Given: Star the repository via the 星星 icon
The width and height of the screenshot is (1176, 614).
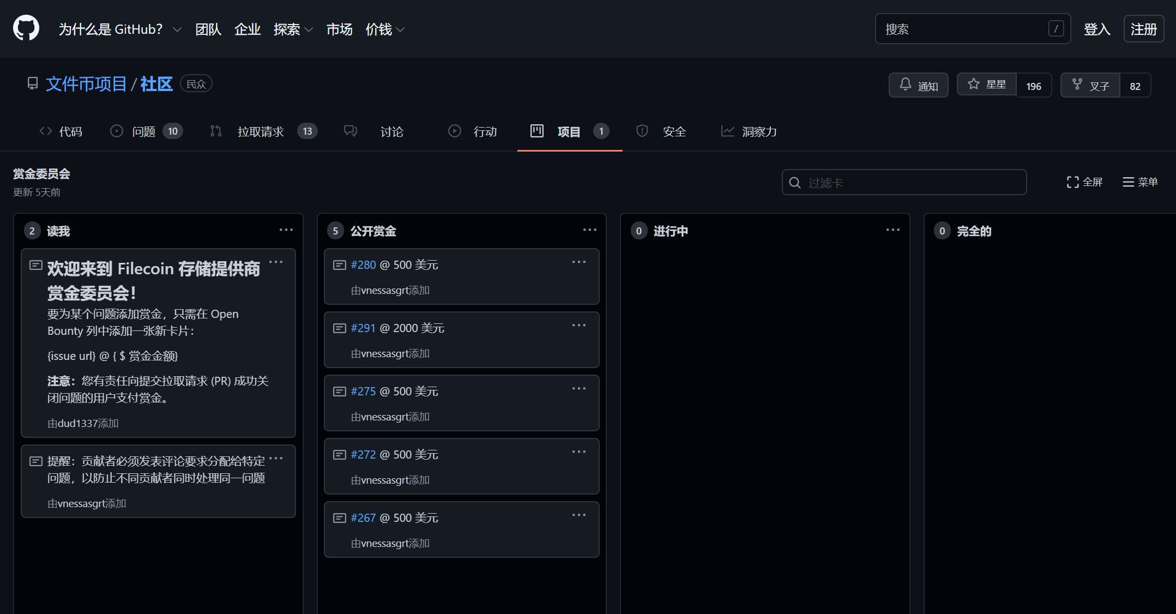Looking at the screenshot, I should [x=974, y=83].
